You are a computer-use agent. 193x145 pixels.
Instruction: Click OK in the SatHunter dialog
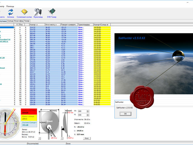(125, 114)
